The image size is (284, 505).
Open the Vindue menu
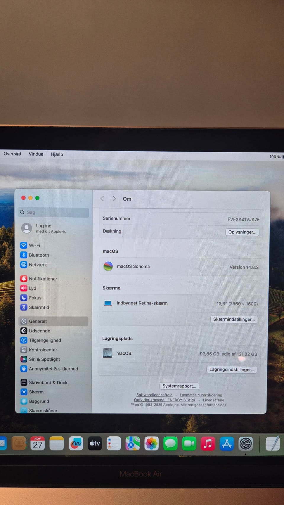point(36,154)
